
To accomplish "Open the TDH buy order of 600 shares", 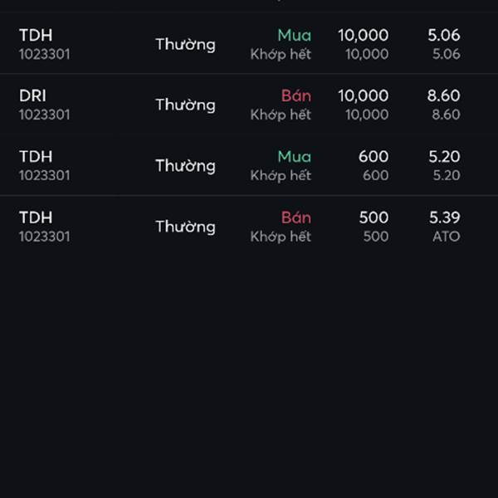I will click(x=249, y=165).
